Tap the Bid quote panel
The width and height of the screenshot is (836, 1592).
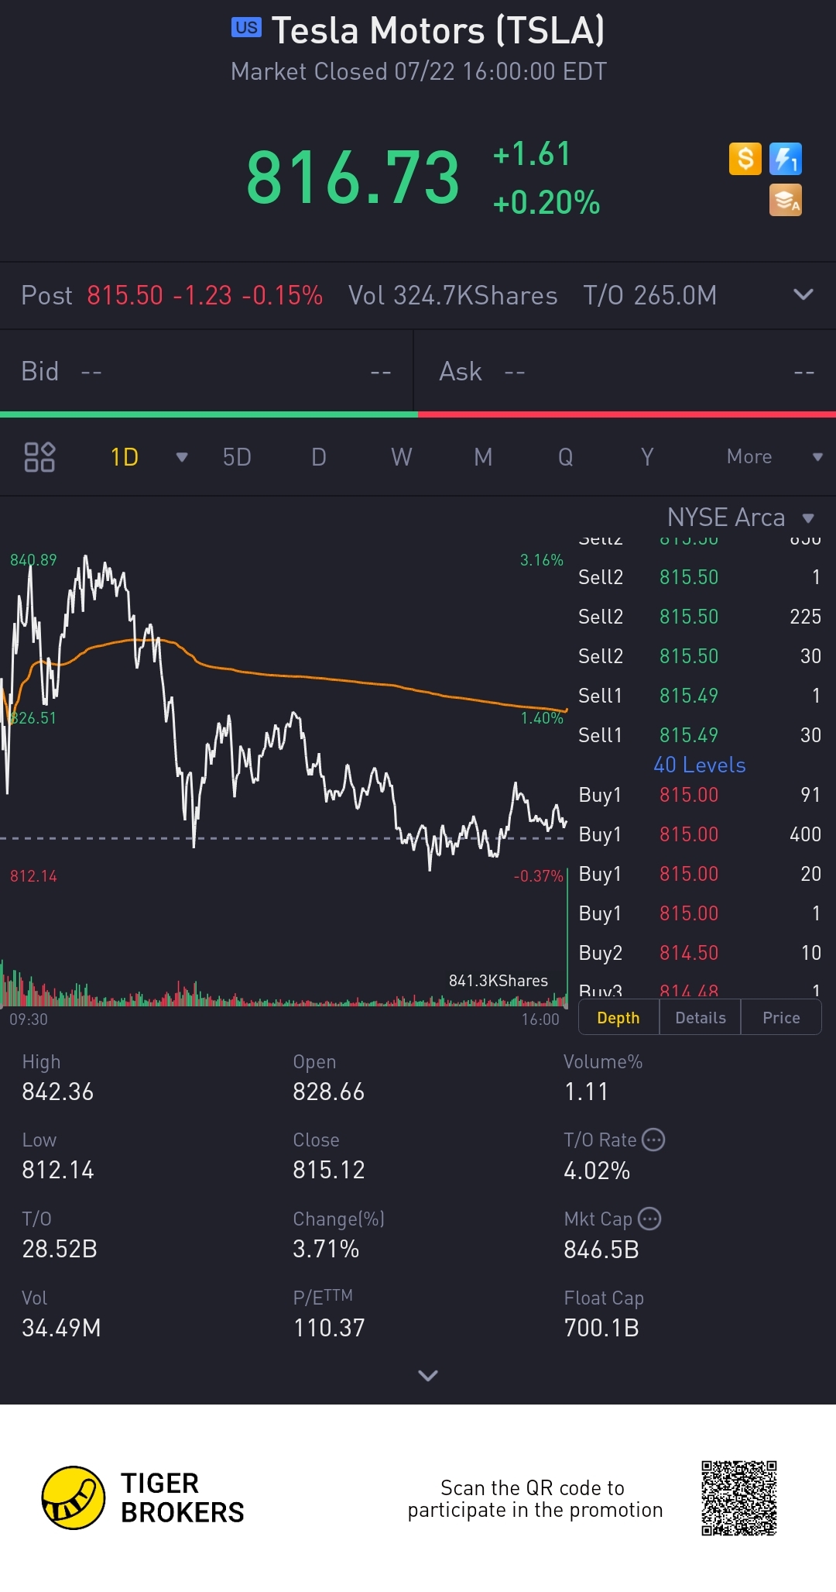pos(207,372)
